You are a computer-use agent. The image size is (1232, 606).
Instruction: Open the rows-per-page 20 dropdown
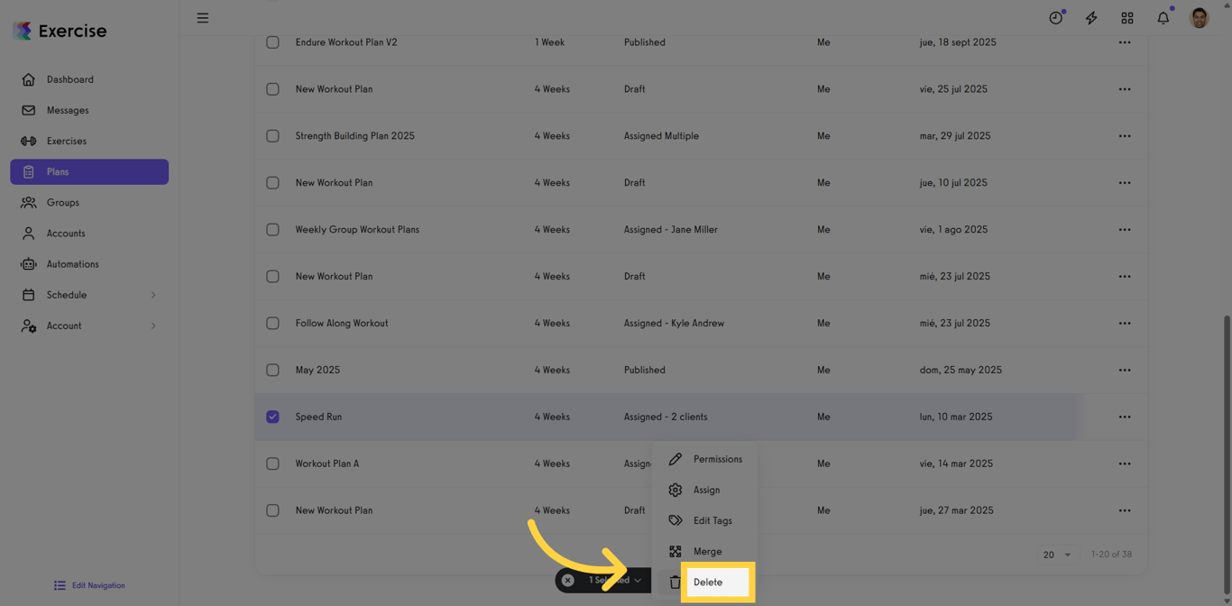(x=1057, y=555)
